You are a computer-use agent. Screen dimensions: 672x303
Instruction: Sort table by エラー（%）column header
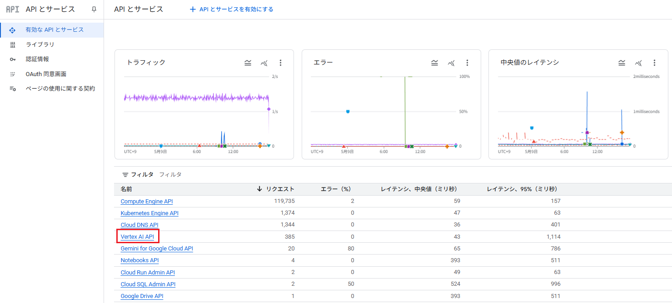336,189
